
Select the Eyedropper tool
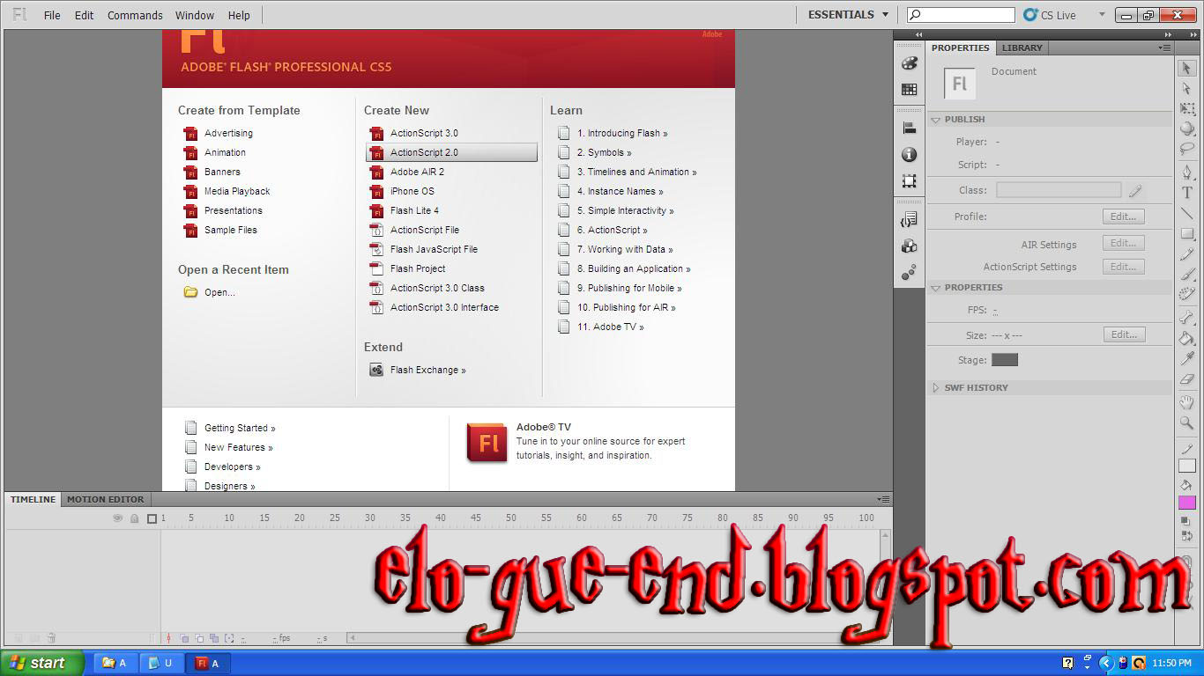[x=1187, y=358]
